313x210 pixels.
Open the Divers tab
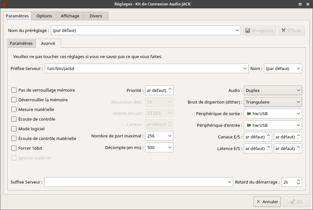pos(96,16)
